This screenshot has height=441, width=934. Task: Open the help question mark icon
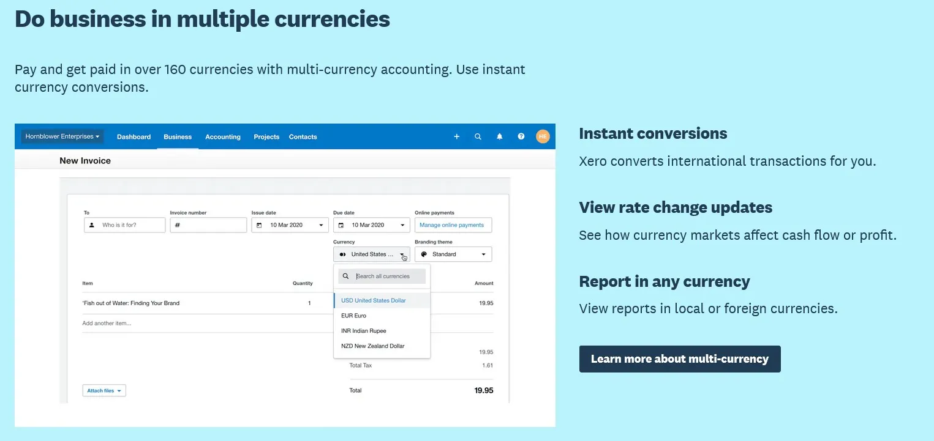click(x=521, y=136)
